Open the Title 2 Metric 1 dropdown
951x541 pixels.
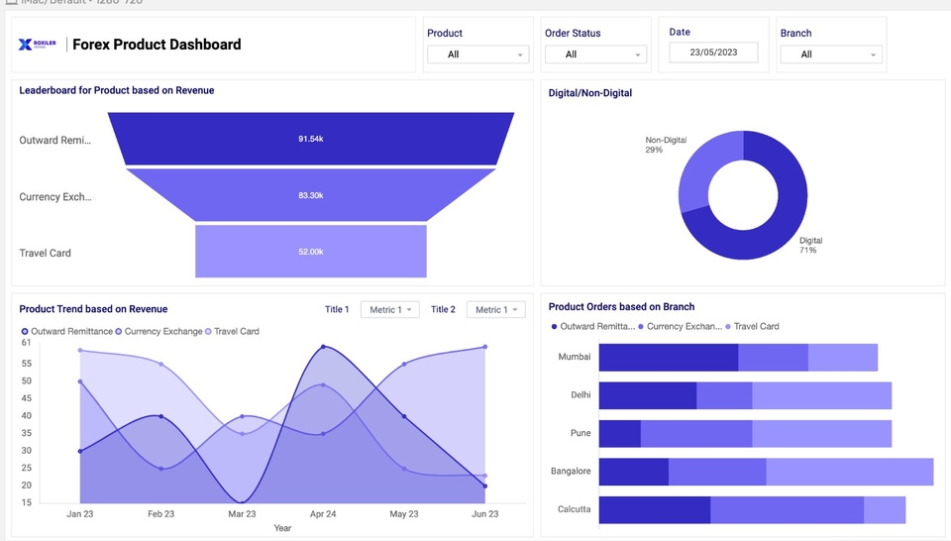coord(494,310)
